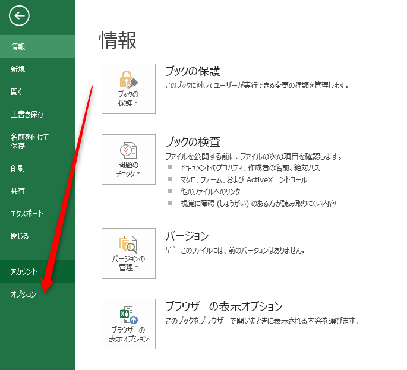Click the ブラウザーで開いたとき description sentence

click(263, 321)
